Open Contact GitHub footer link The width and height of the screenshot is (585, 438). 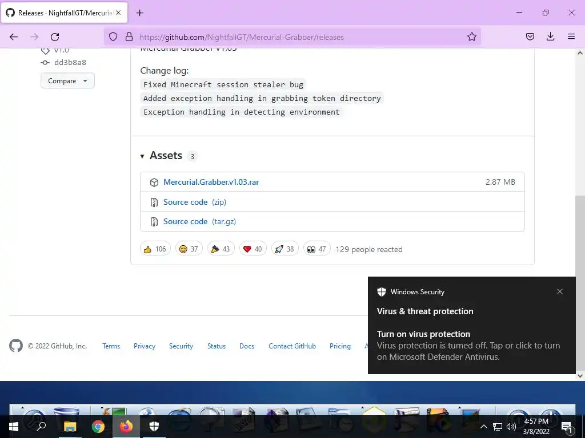tap(292, 346)
